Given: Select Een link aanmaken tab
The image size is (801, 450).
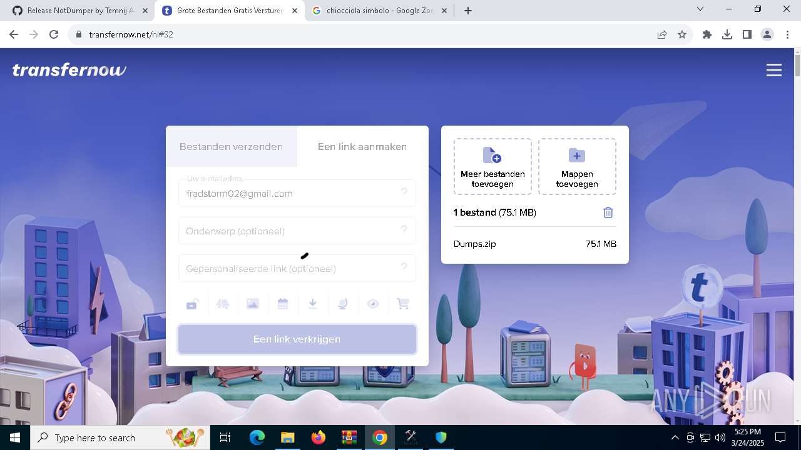Looking at the screenshot, I should [362, 147].
